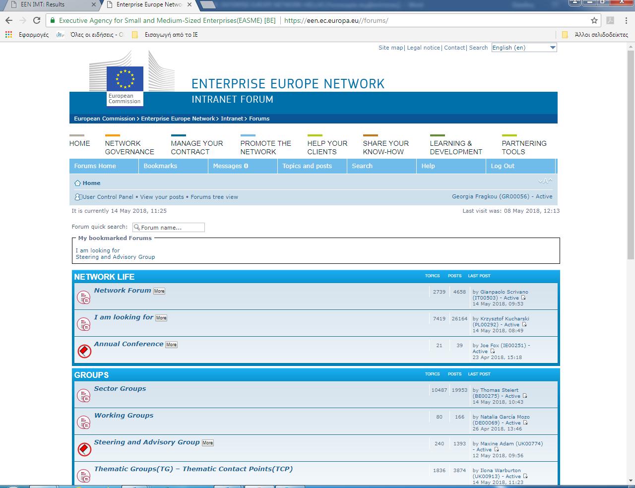The height and width of the screenshot is (488, 635).
Task: View latest post icon by Joe Fox
Action: tap(493, 352)
